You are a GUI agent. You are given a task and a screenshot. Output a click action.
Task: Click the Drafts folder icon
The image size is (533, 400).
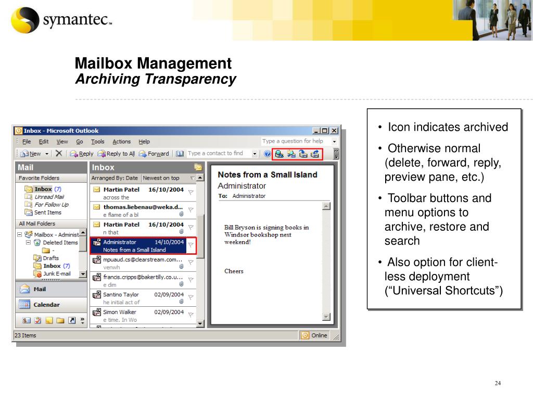tap(37, 258)
